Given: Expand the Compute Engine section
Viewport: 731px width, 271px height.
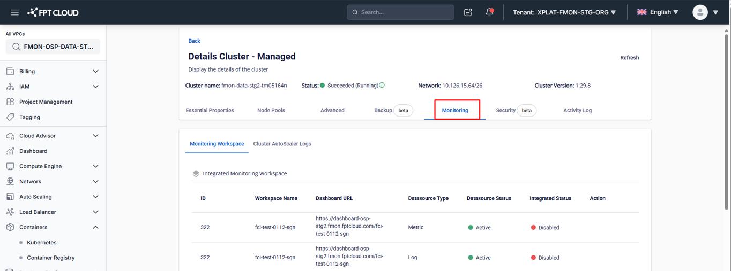Looking at the screenshot, I should click(95, 166).
